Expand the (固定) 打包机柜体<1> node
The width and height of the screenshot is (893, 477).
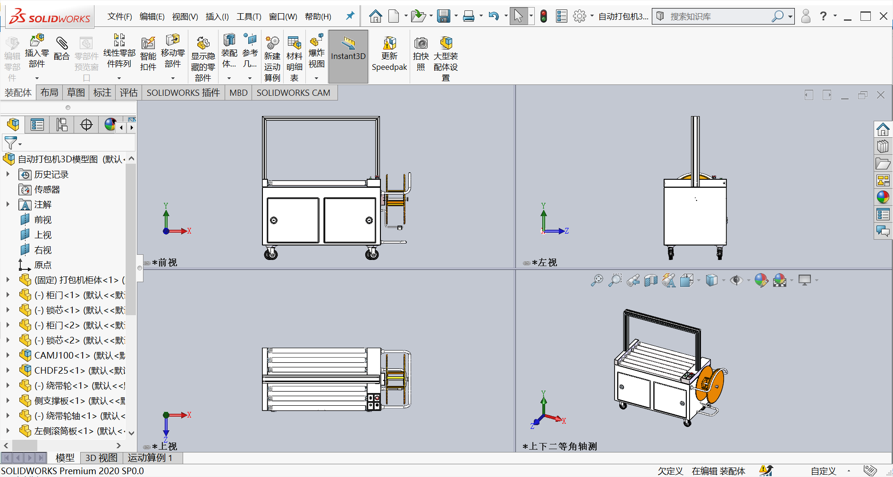[x=8, y=280]
